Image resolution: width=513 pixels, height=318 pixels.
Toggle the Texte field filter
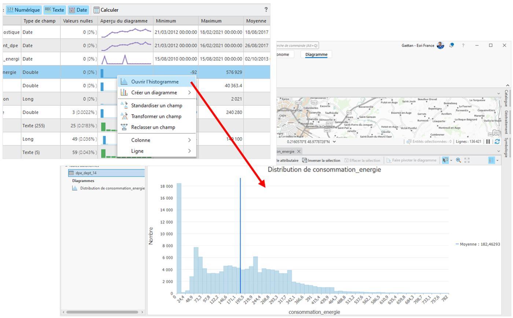pos(54,10)
